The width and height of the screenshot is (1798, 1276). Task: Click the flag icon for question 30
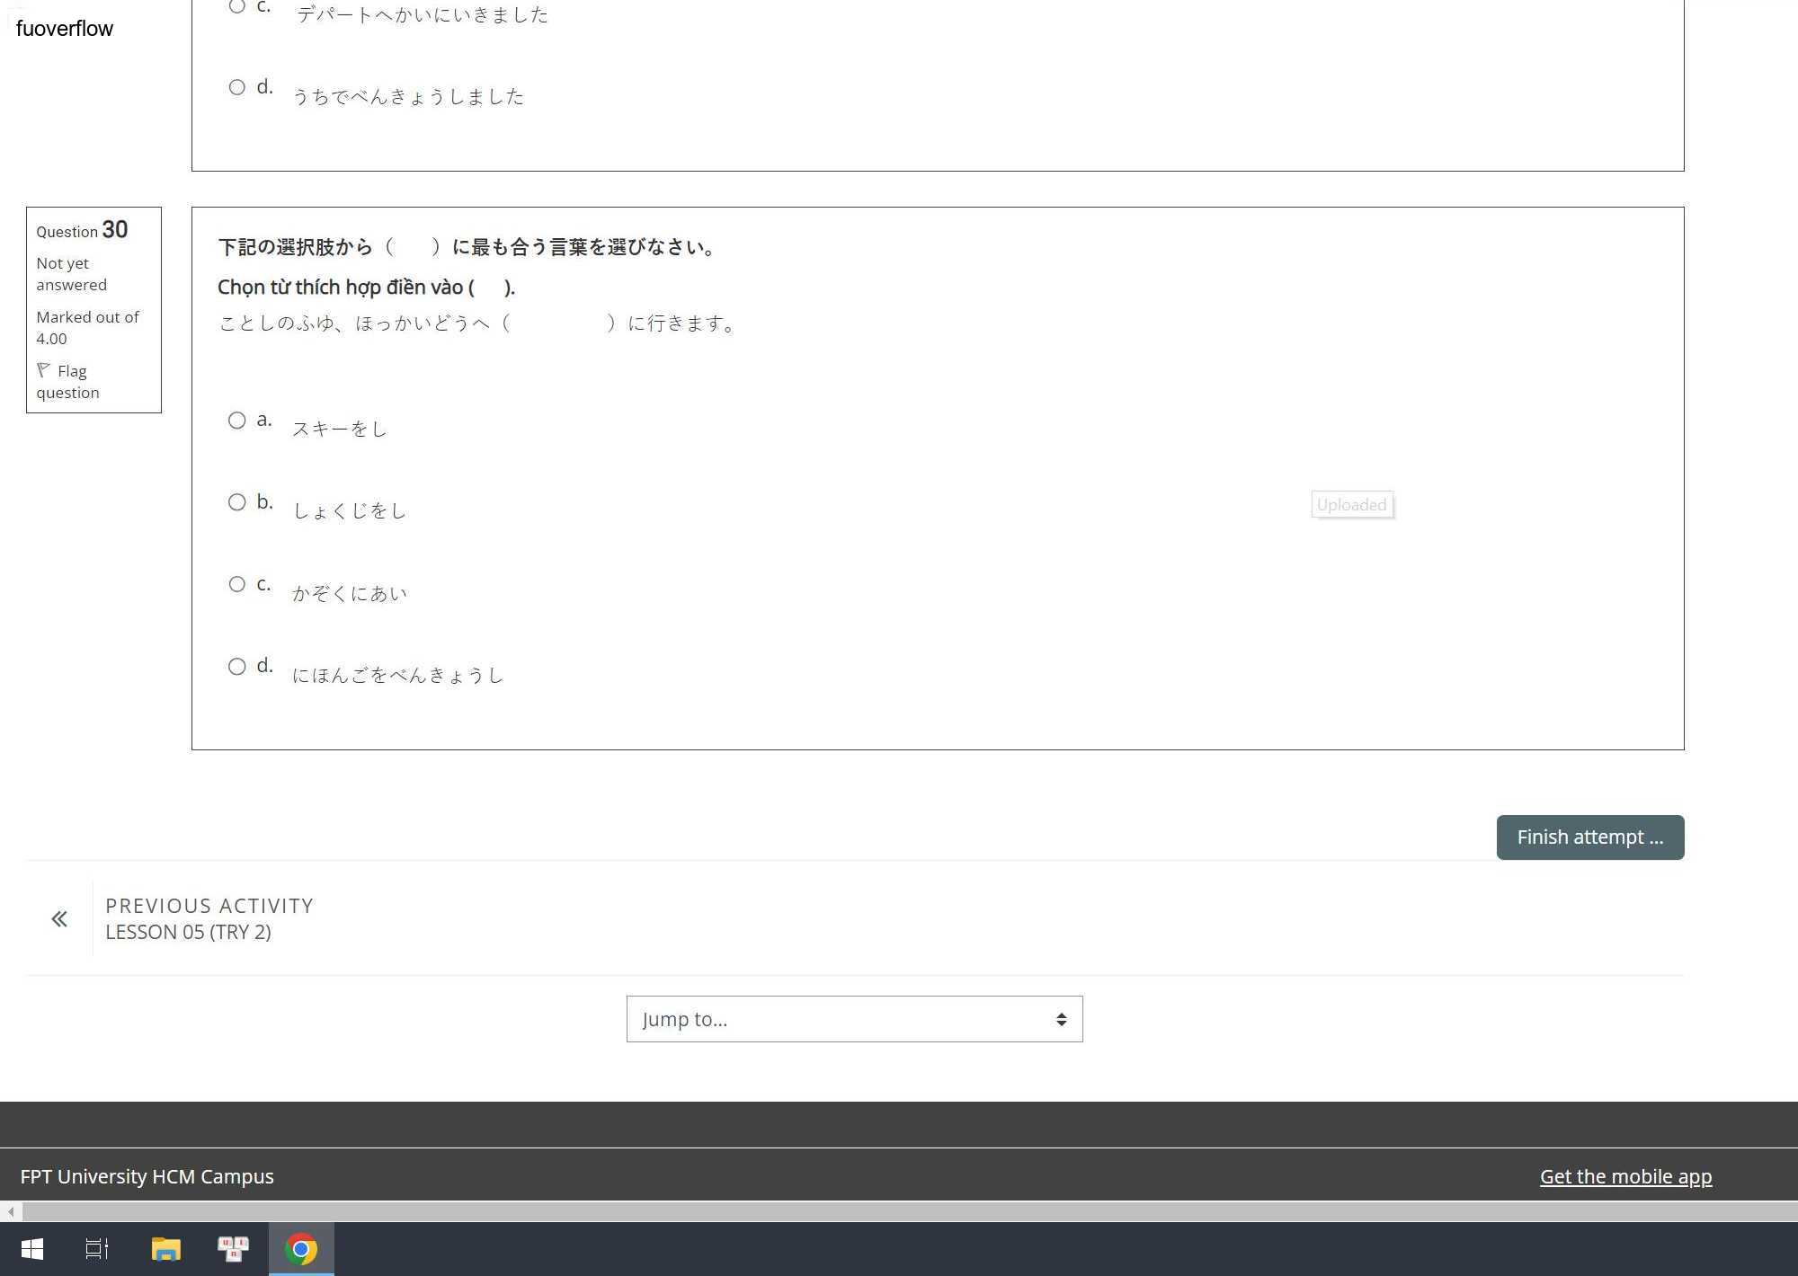point(43,370)
